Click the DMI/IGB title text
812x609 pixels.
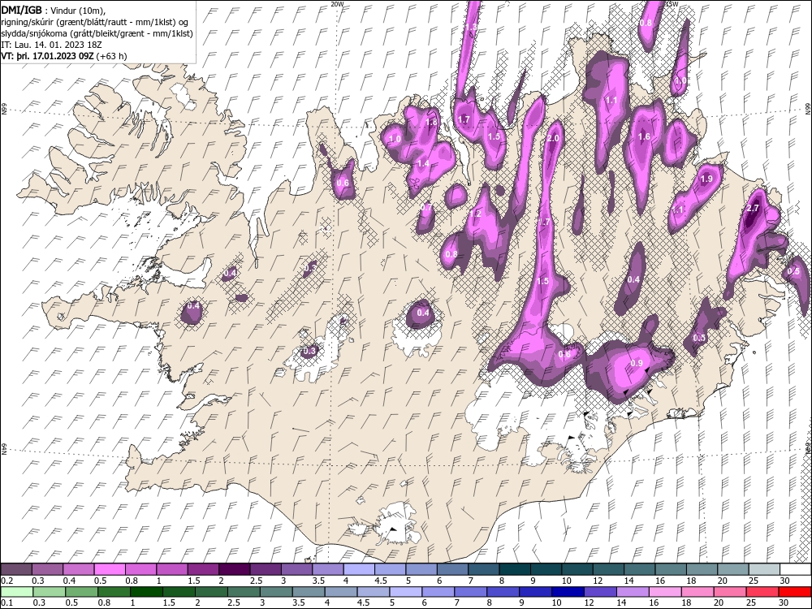[x=22, y=10]
